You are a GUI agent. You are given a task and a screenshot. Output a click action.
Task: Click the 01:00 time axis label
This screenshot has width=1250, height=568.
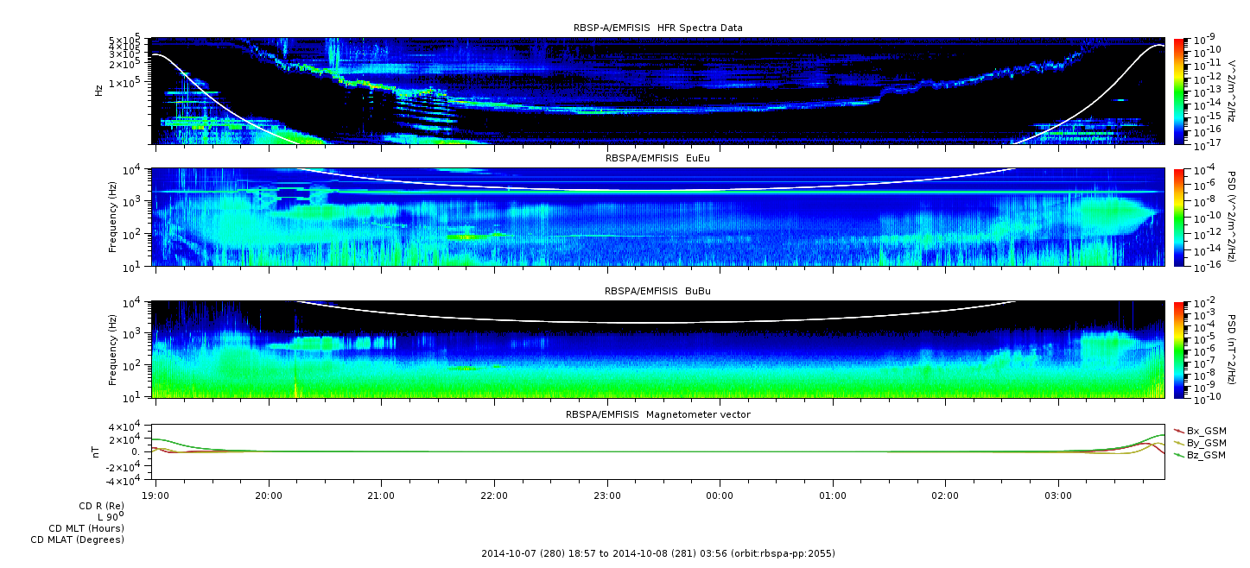coord(832,495)
